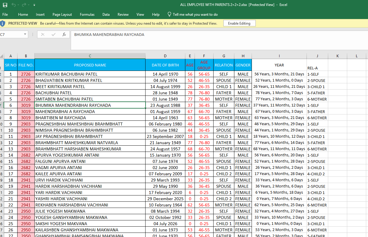Click the PROPOSED NAME header cell

[x=90, y=65]
